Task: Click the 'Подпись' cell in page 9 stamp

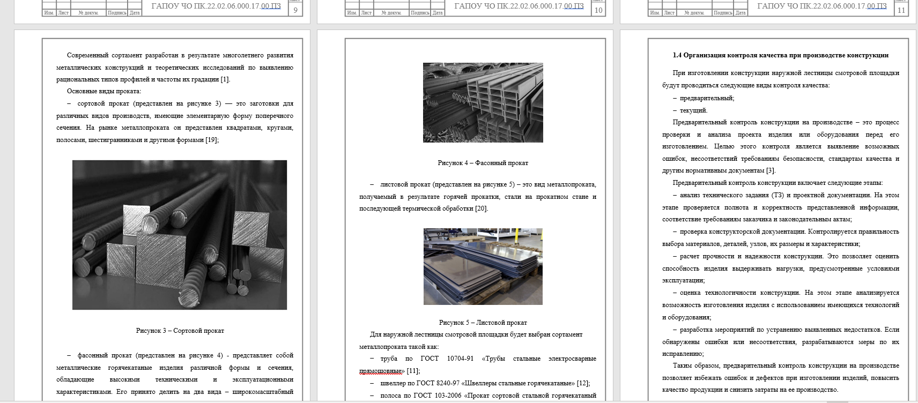Action: pos(117,13)
